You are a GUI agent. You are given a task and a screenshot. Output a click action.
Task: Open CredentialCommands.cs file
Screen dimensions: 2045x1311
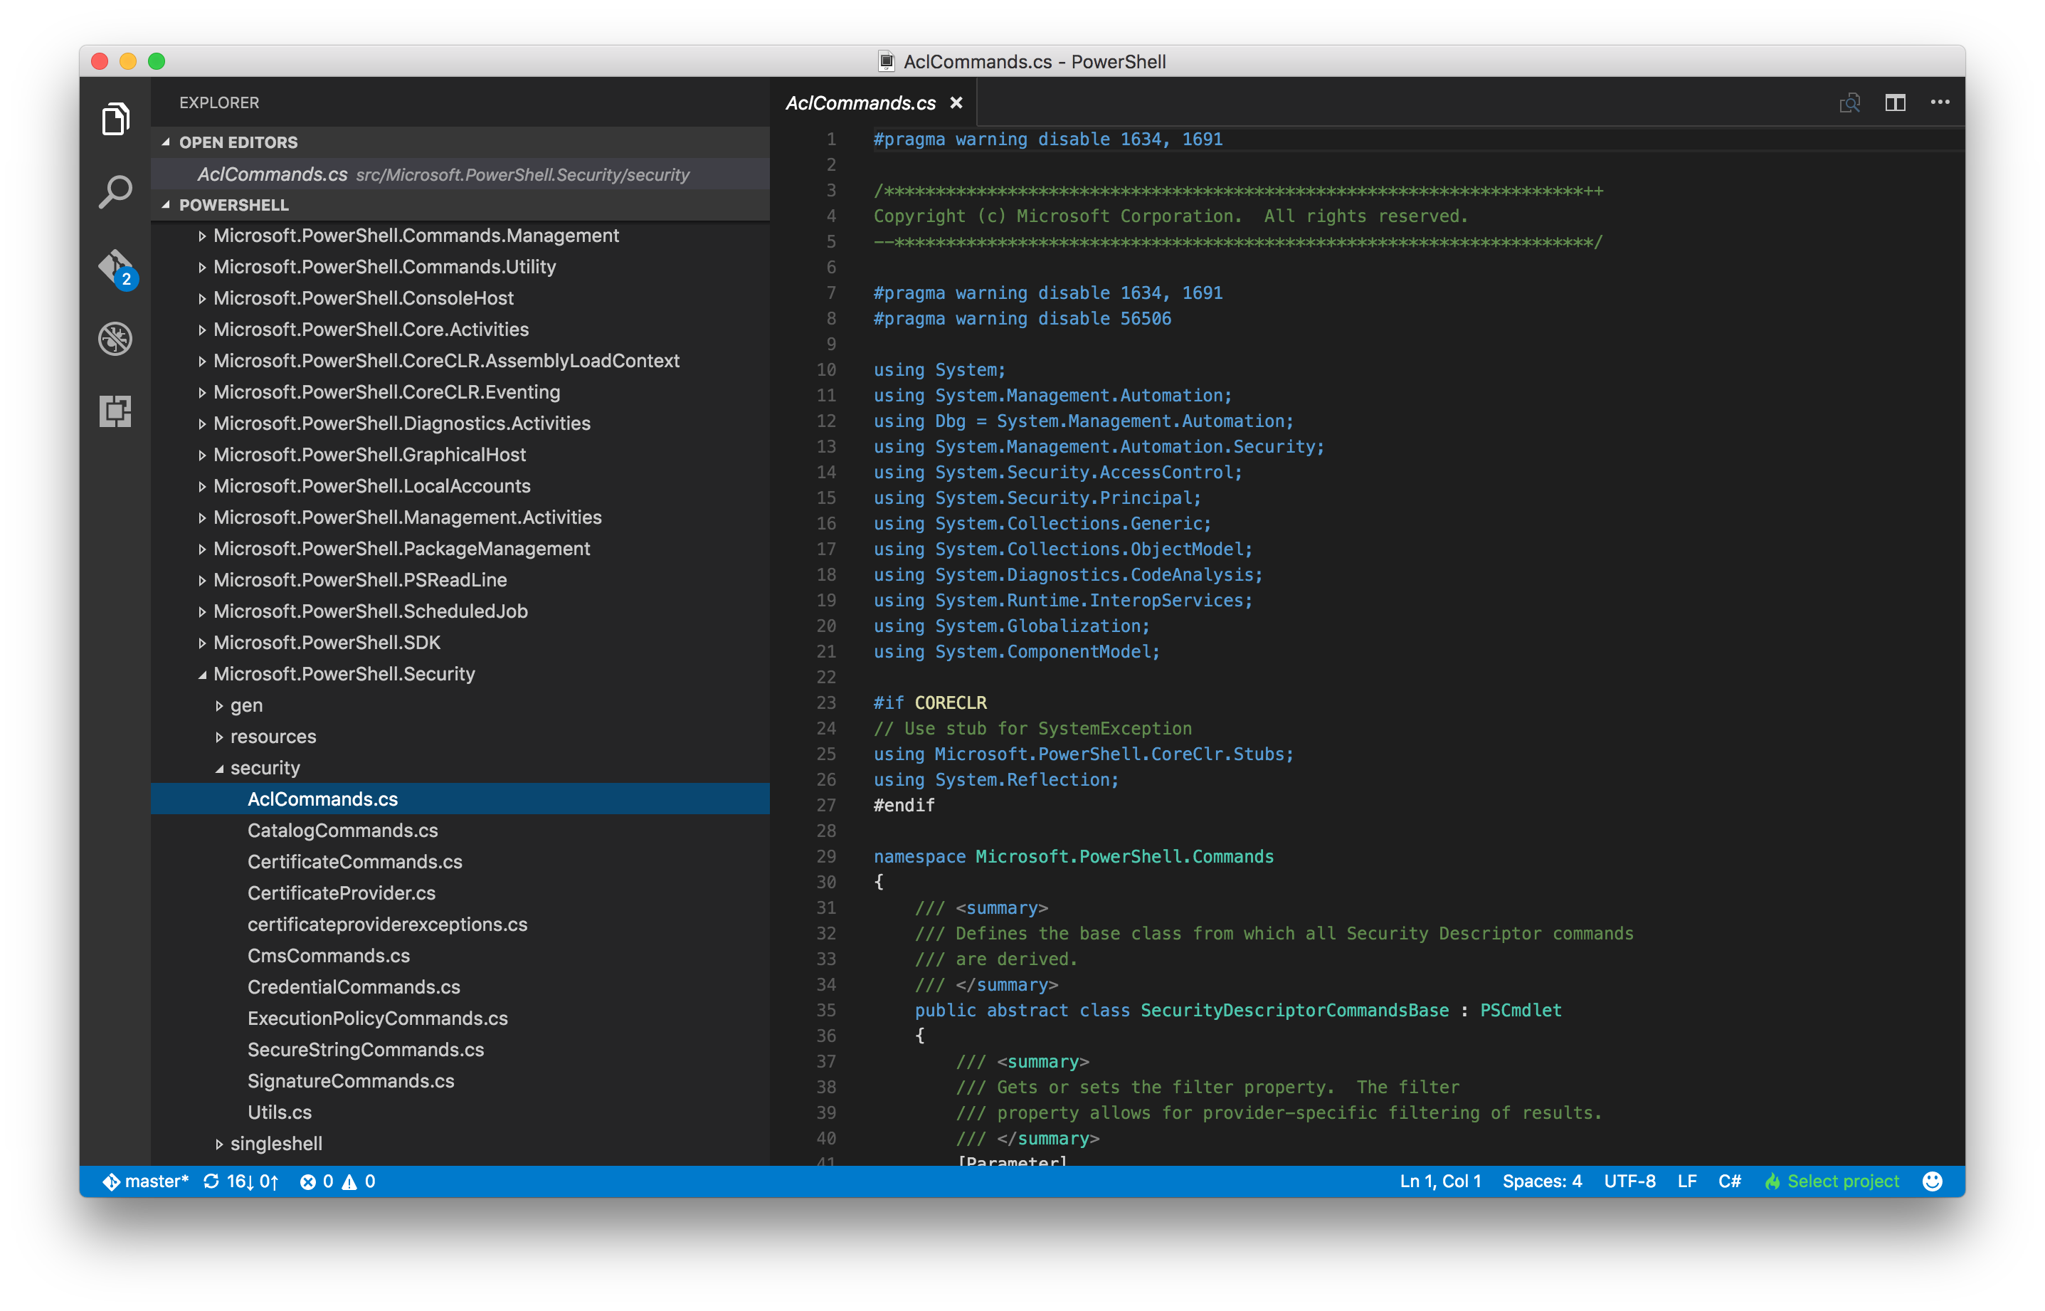coord(460,987)
